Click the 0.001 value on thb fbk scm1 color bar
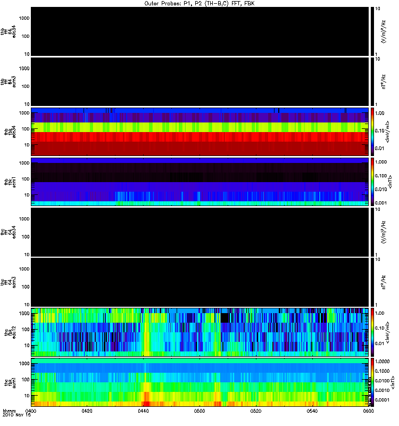399x426 pixels. click(381, 203)
